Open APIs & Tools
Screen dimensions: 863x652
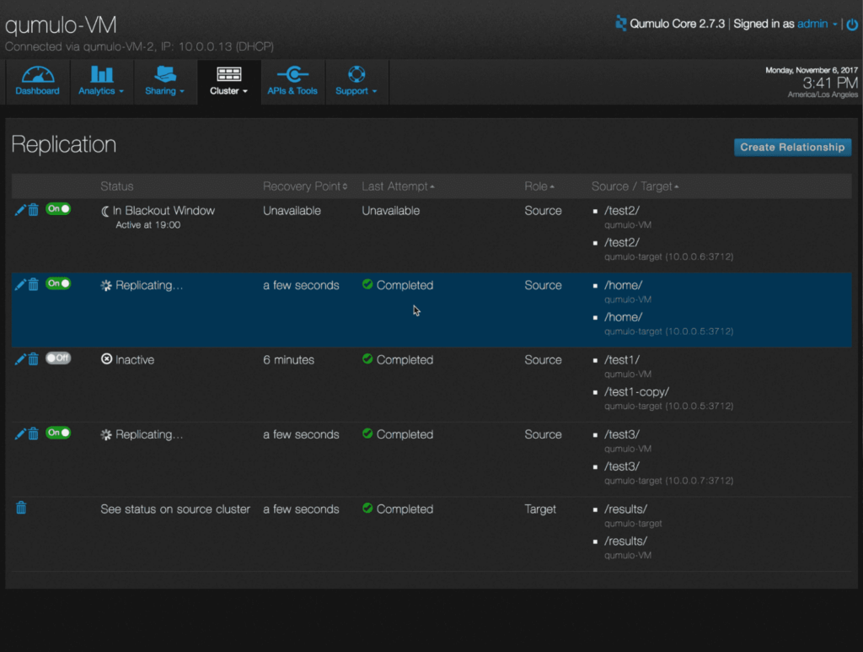[292, 81]
